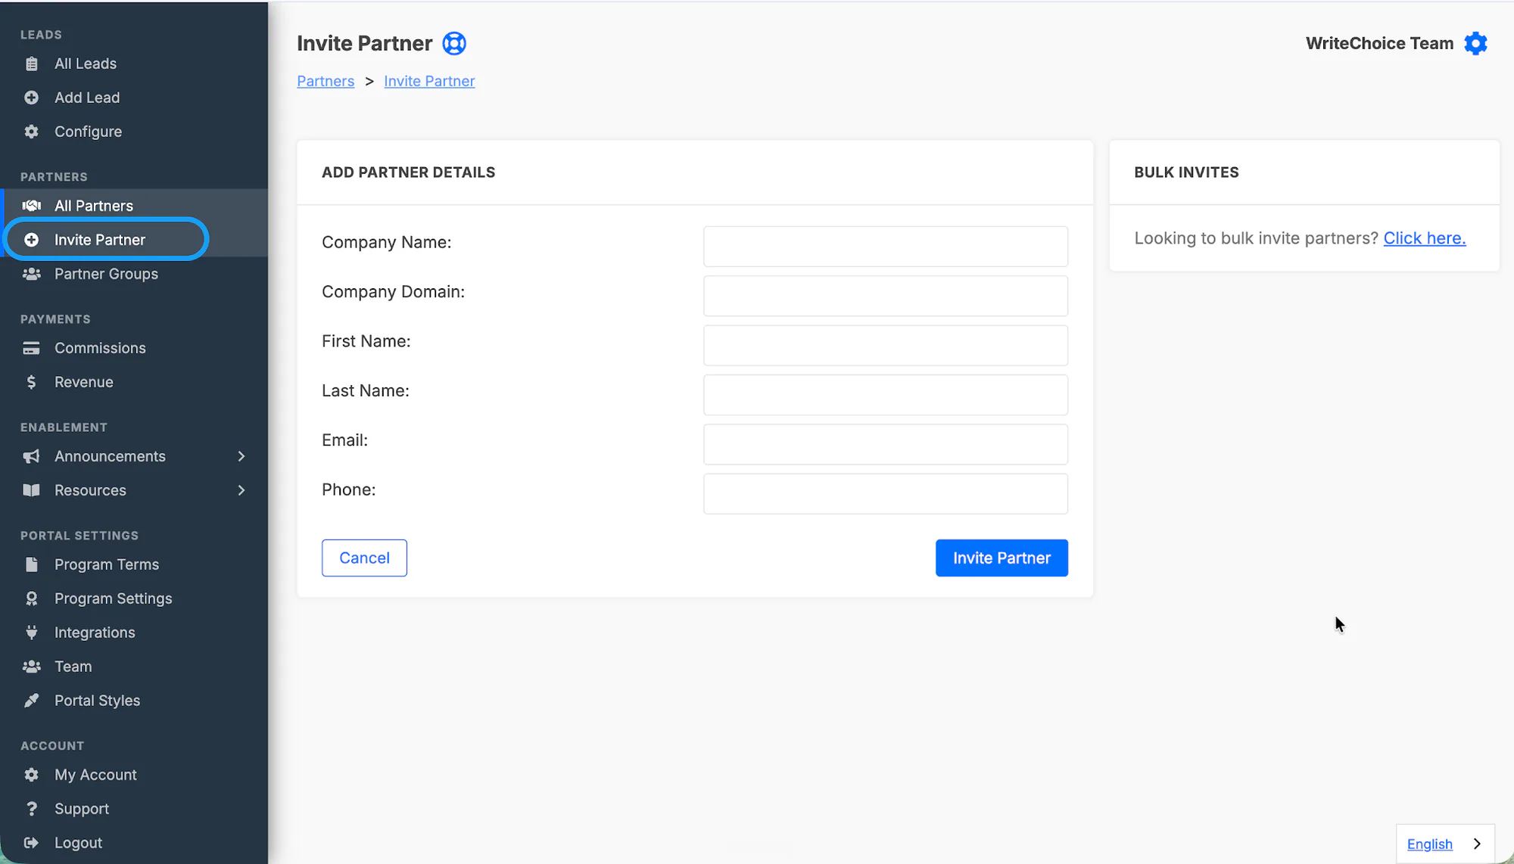
Task: Open the My Account menu item
Action: (95, 775)
